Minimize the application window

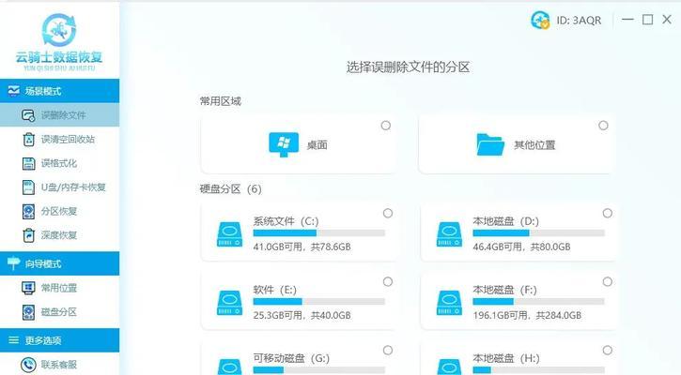[x=627, y=20]
